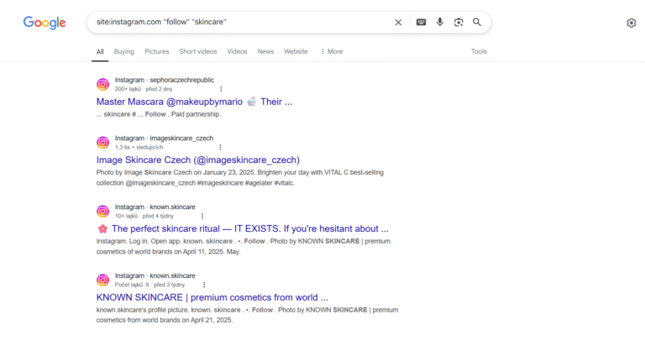Click 'Instagram · known.skincare' above '10+ lajků'
This screenshot has width=645, height=340.
coord(155,207)
